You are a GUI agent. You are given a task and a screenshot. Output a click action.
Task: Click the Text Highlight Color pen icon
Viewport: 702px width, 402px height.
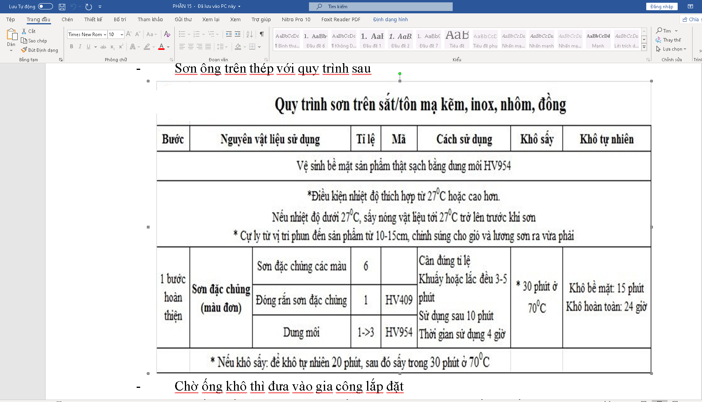pyautogui.click(x=147, y=47)
